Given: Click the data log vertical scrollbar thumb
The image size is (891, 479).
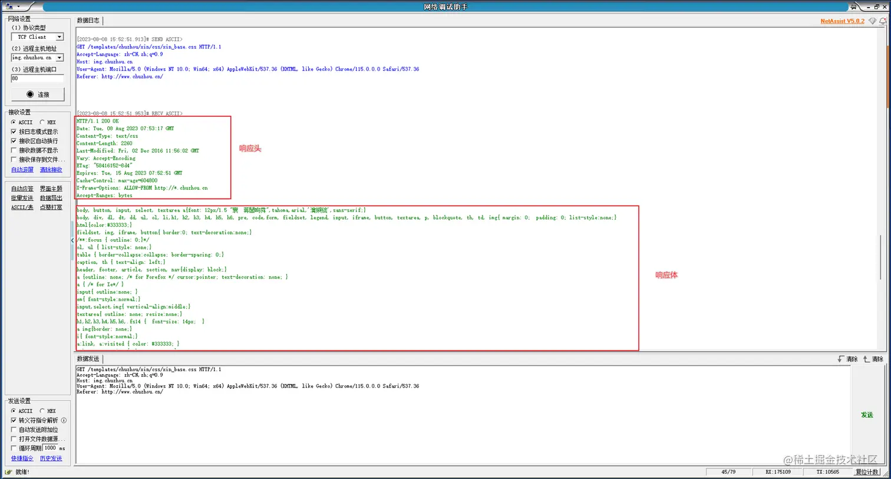Looking at the screenshot, I should click(882, 256).
